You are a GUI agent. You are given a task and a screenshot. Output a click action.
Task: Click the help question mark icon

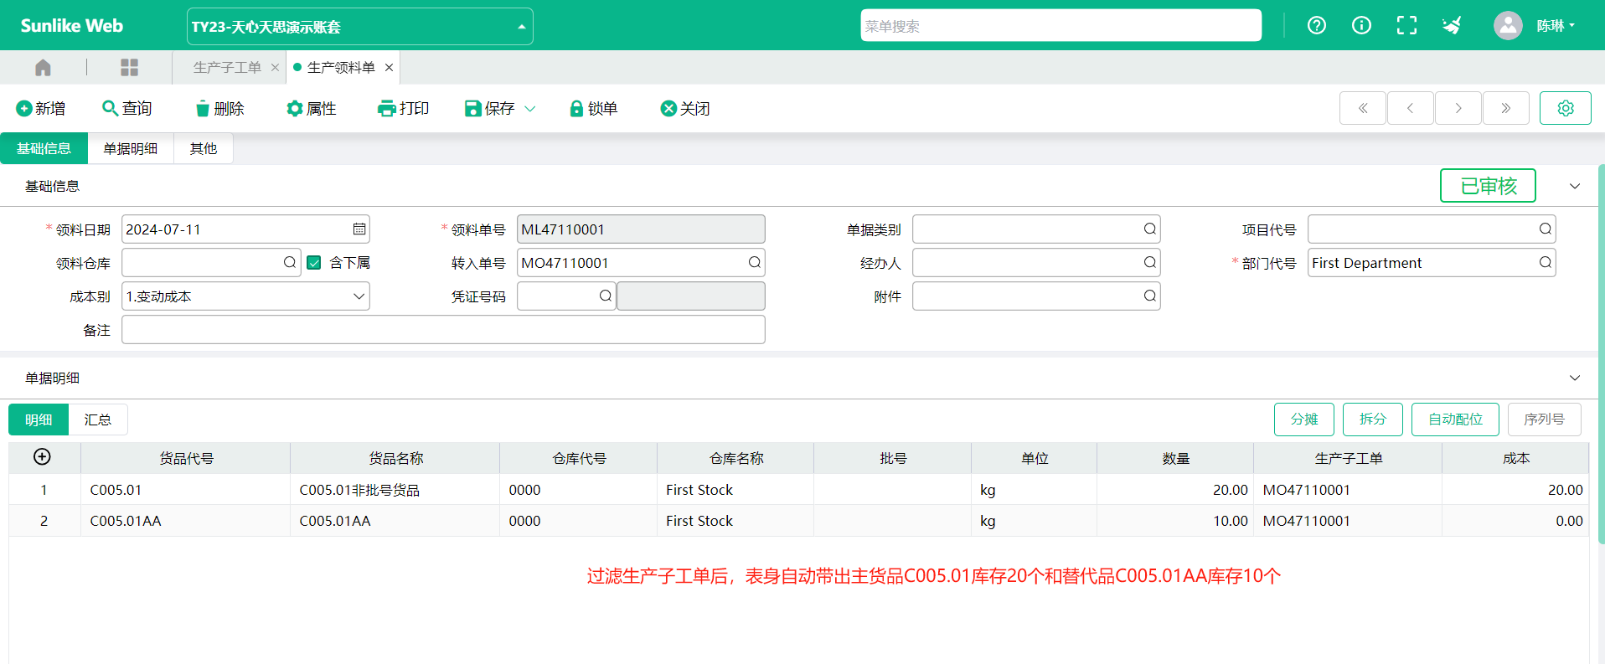point(1316,26)
